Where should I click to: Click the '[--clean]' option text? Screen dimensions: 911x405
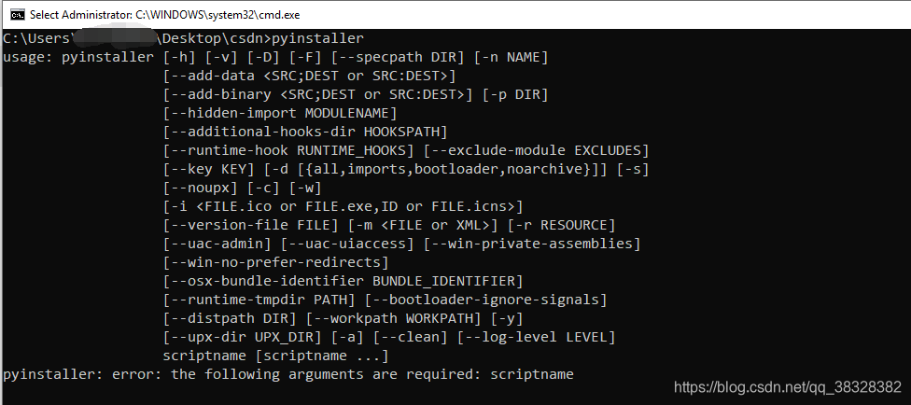tap(410, 337)
